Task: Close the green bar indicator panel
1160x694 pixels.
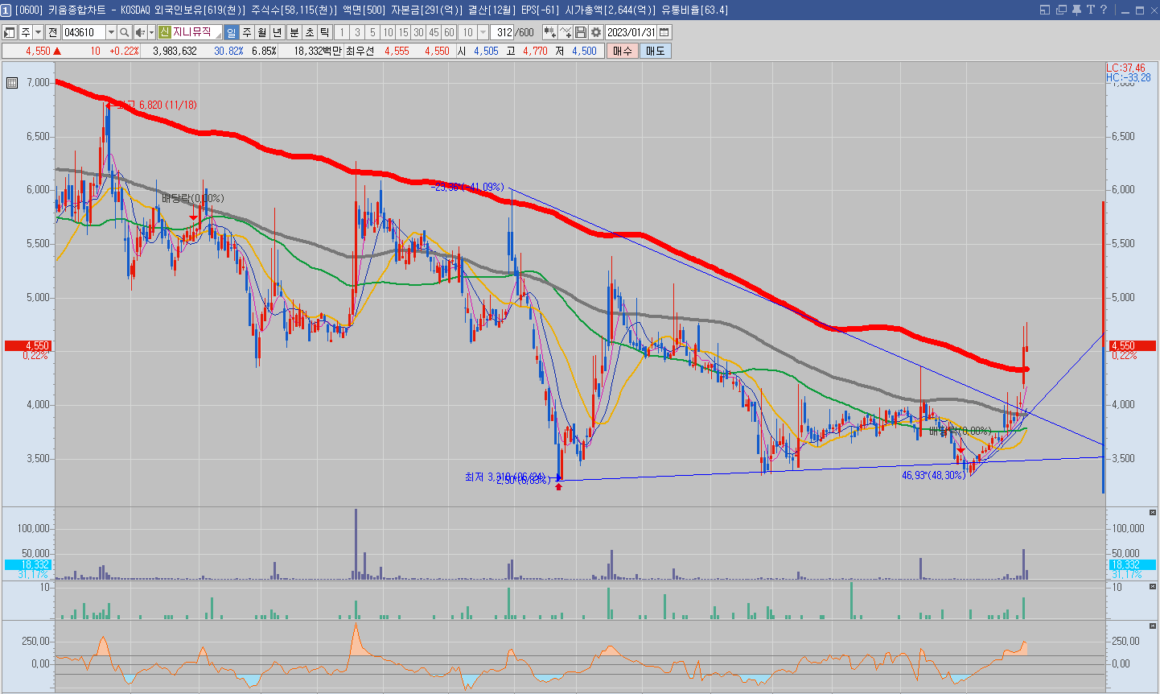Action: pyautogui.click(x=1153, y=586)
